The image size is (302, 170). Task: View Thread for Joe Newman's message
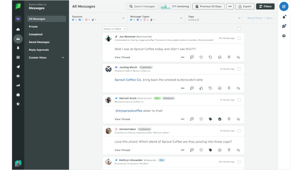(x=122, y=57)
